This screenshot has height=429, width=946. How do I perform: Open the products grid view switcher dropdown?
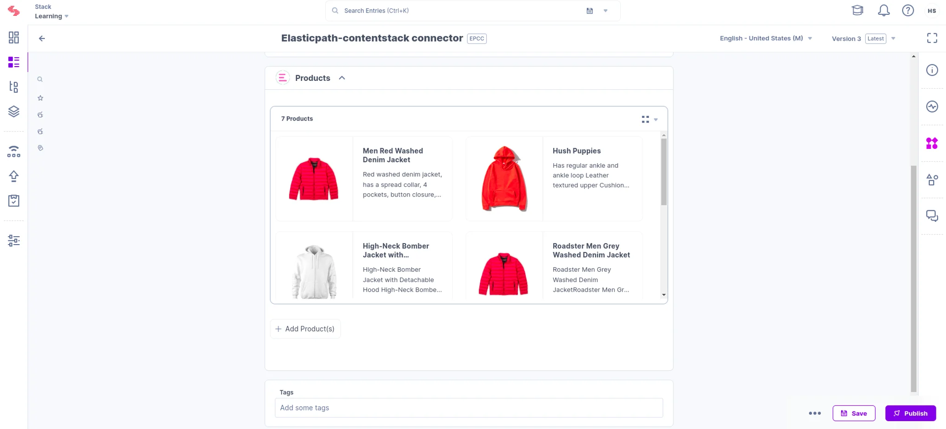(x=649, y=119)
